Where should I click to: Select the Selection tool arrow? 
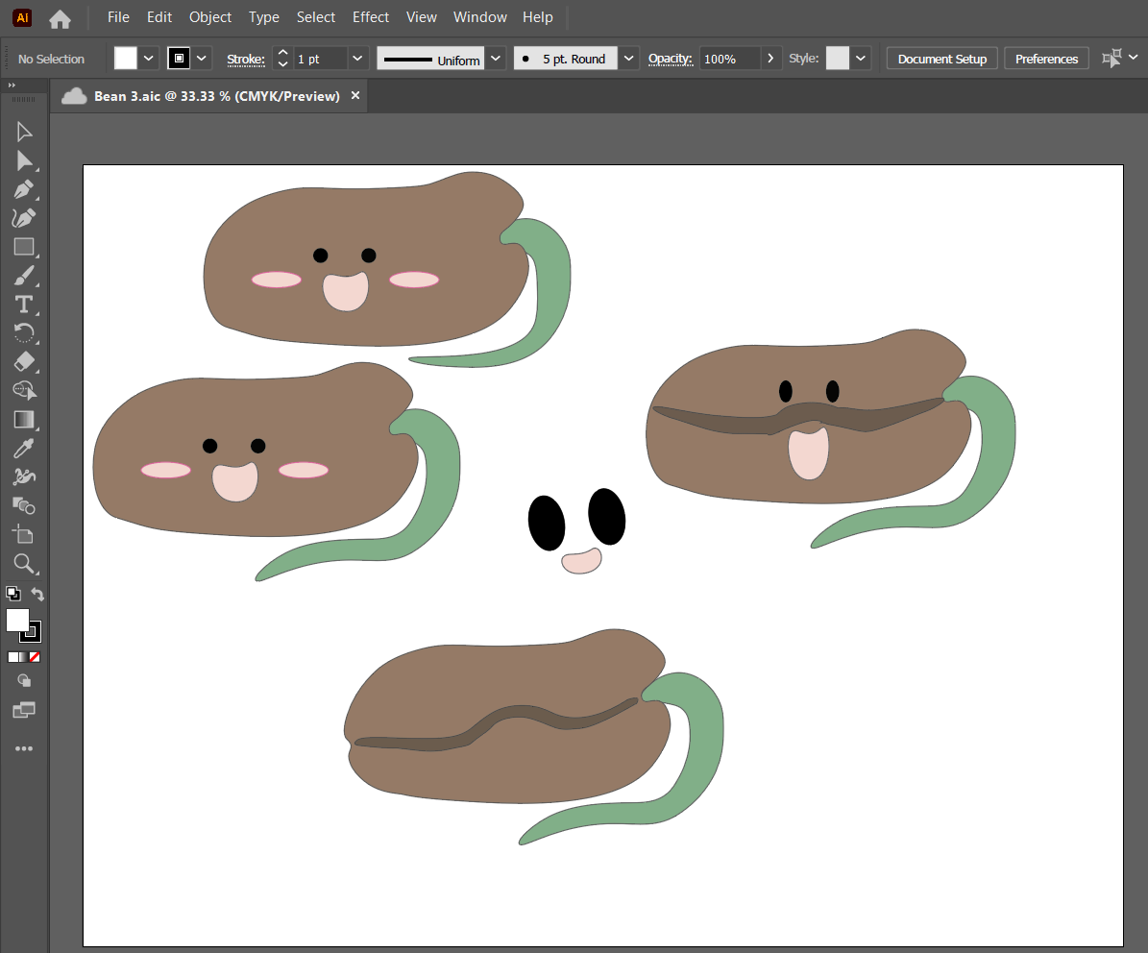(24, 132)
